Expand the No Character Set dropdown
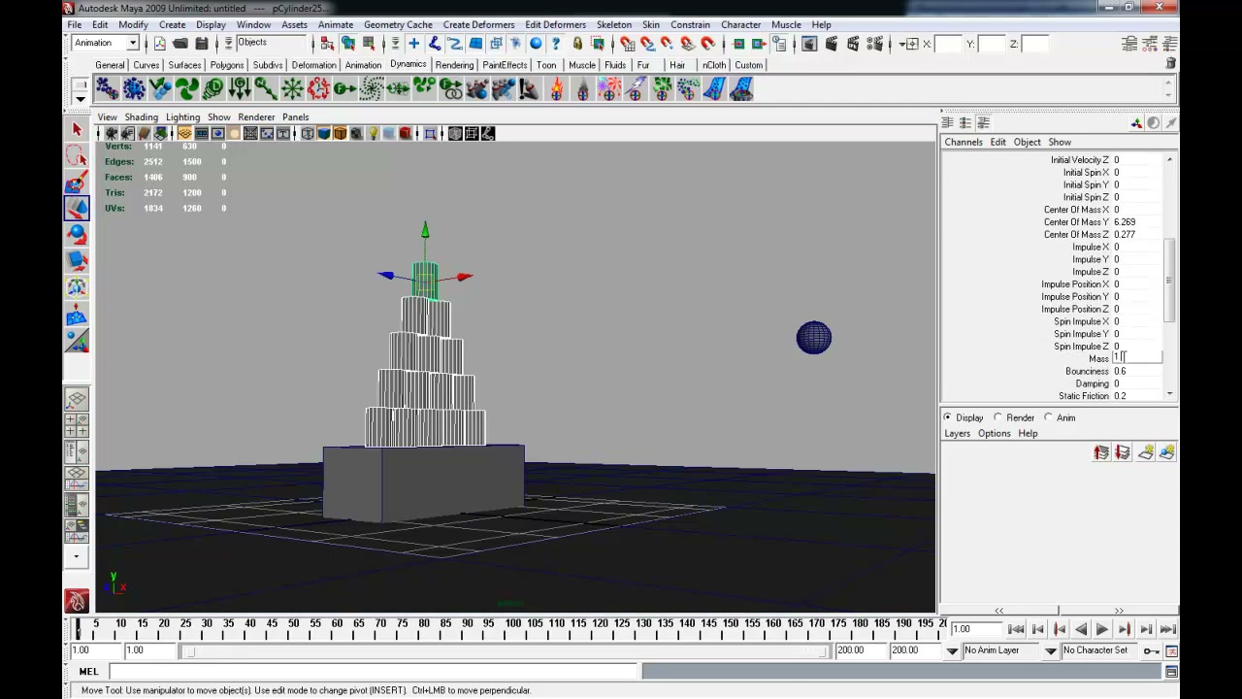This screenshot has width=1242, height=699. 1100,650
